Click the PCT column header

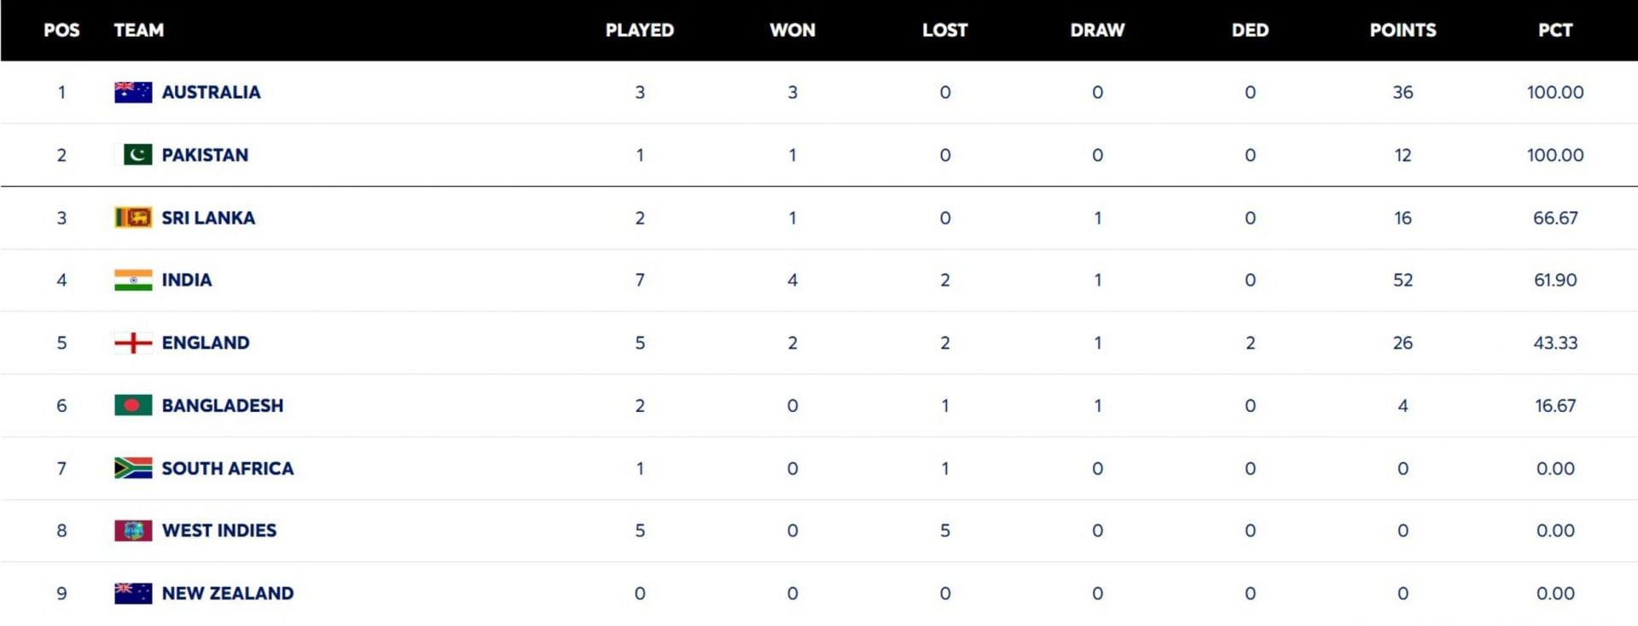[1554, 30]
